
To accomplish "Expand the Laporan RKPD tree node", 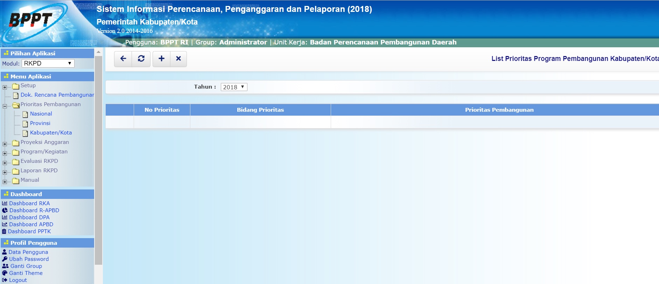I will (x=5, y=172).
